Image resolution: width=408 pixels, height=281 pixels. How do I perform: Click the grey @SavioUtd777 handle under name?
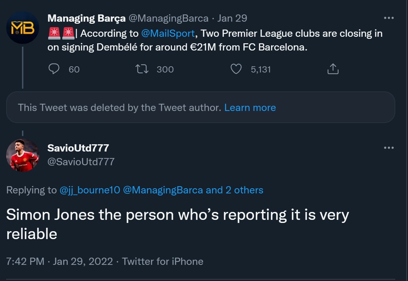81,161
